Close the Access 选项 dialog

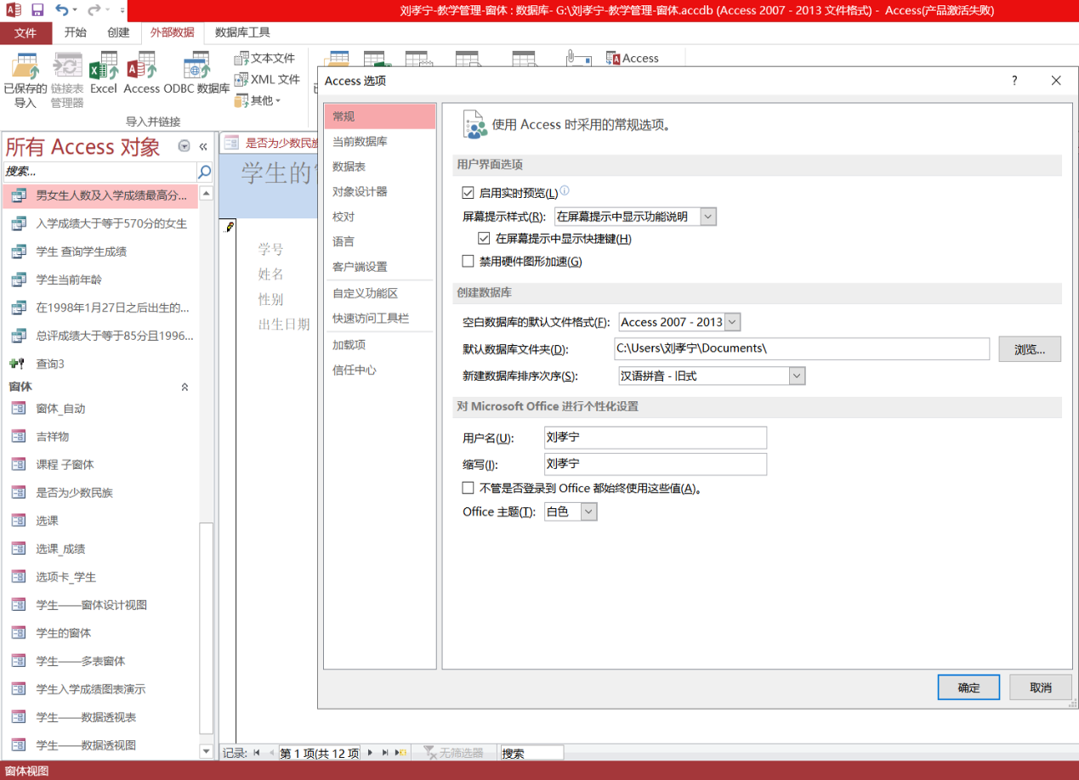pyautogui.click(x=1056, y=81)
